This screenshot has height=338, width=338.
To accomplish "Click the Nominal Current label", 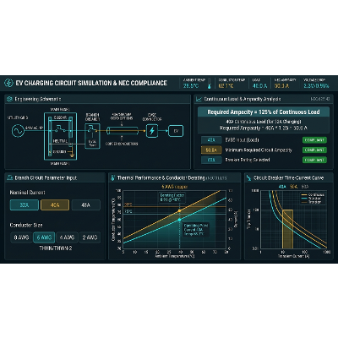I will [27, 193].
